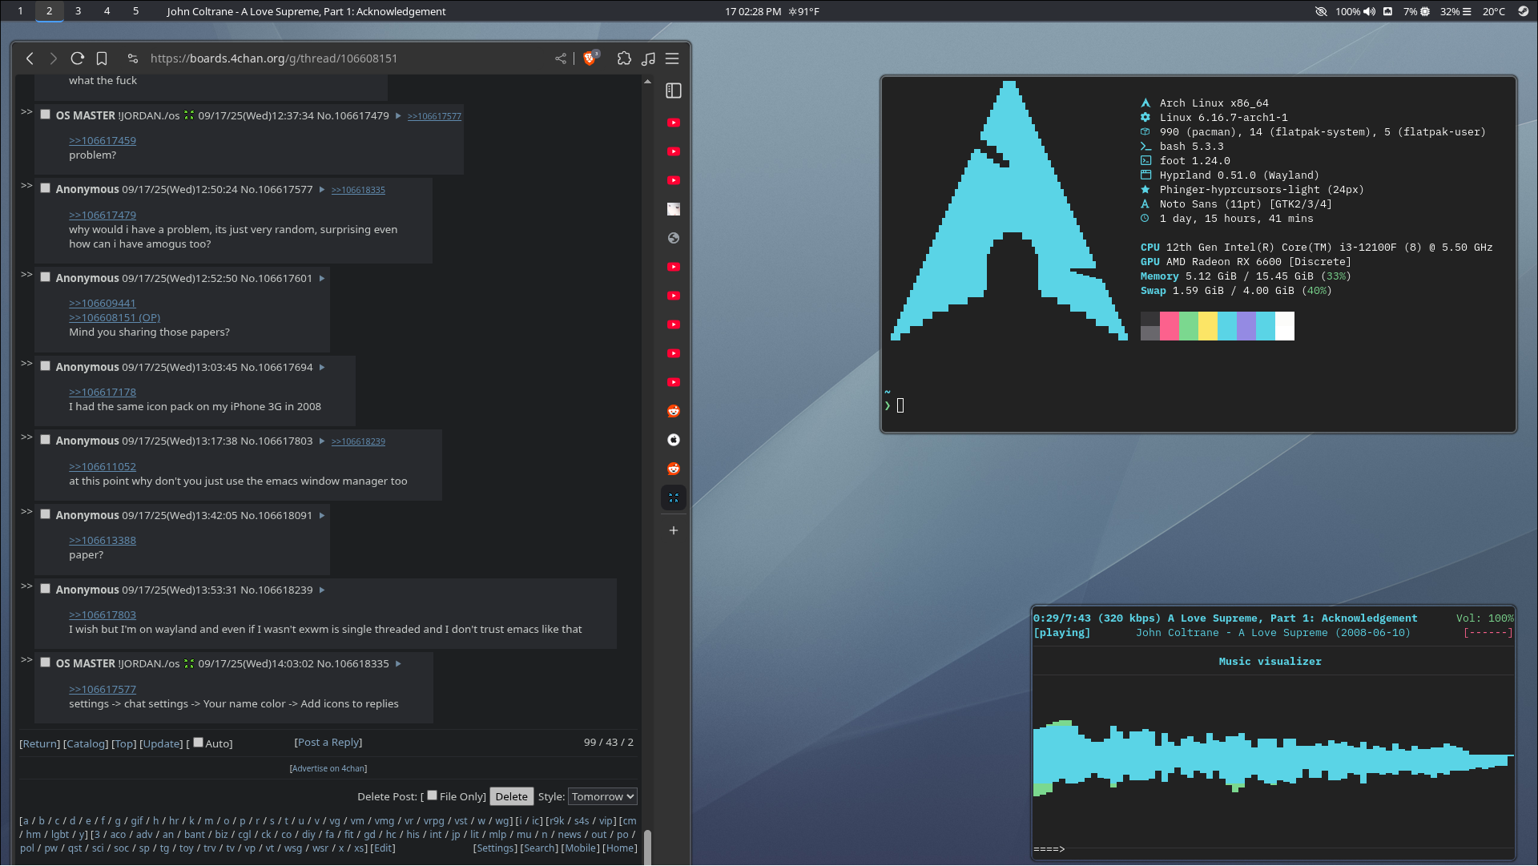Screen dimensions: 1538x866
Task: Open the Style dropdown showing Tomorrow
Action: [602, 796]
